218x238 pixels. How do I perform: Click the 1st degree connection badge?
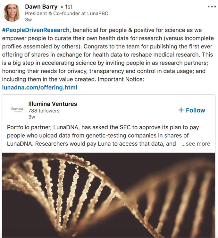68,7
